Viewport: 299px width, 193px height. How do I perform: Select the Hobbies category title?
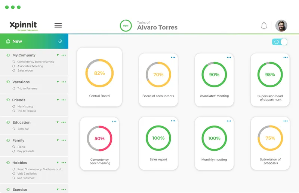(20, 163)
